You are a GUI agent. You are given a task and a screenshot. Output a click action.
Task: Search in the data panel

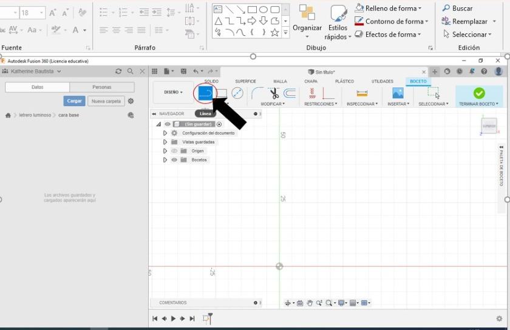[130, 71]
